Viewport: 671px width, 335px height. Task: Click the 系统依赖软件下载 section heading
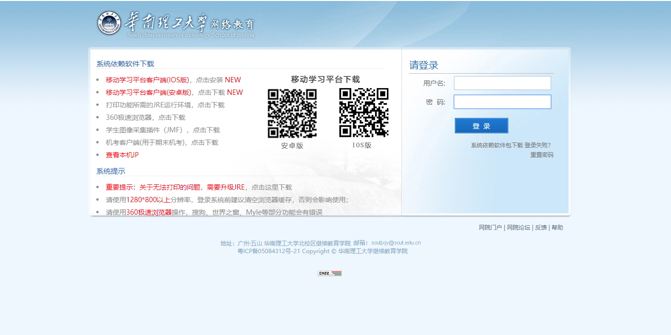(x=125, y=64)
